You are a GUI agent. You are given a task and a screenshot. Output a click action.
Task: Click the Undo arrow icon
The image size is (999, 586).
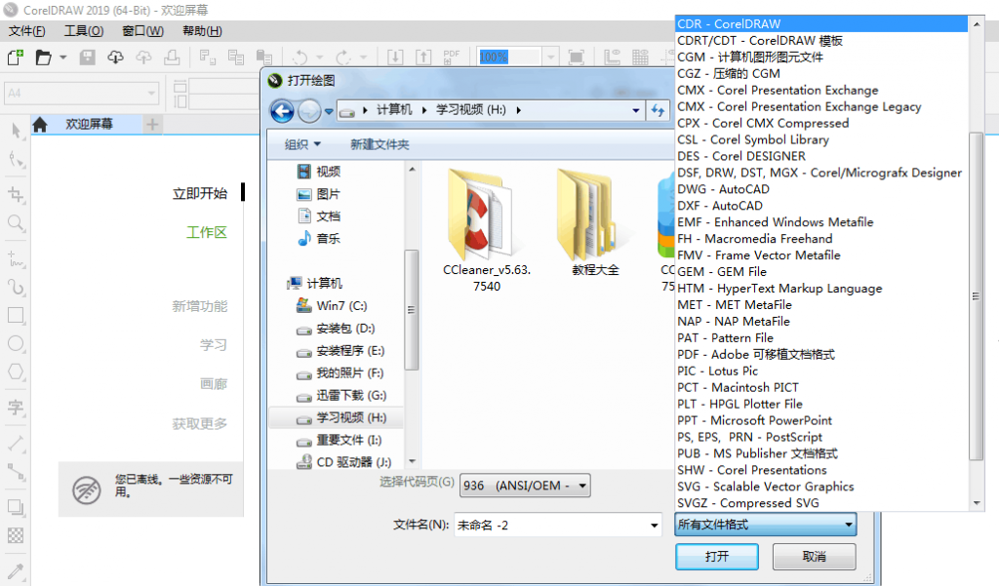click(300, 58)
